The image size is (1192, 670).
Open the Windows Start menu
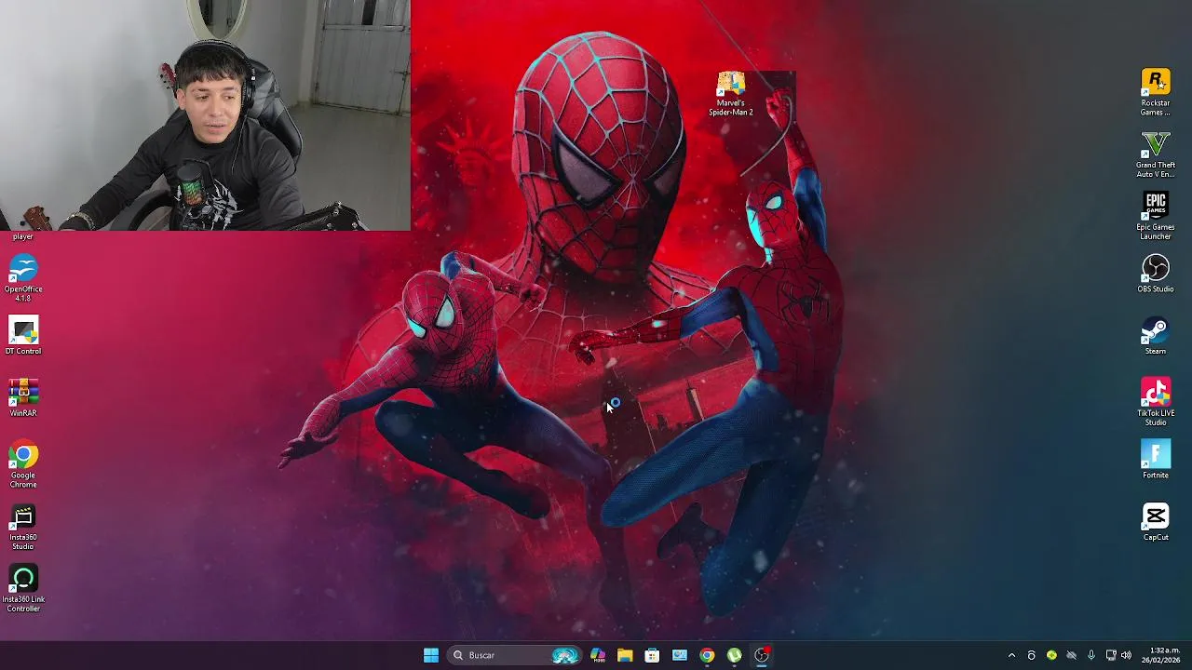coord(431,655)
